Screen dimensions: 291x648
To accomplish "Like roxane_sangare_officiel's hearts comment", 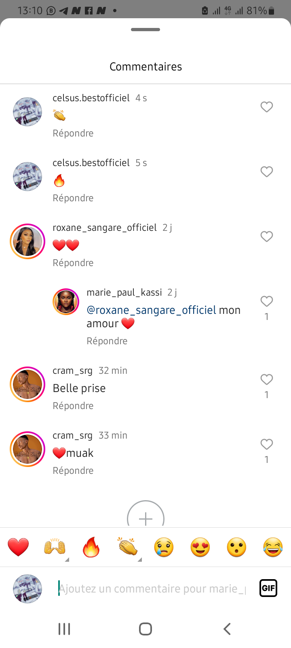I will tap(267, 237).
